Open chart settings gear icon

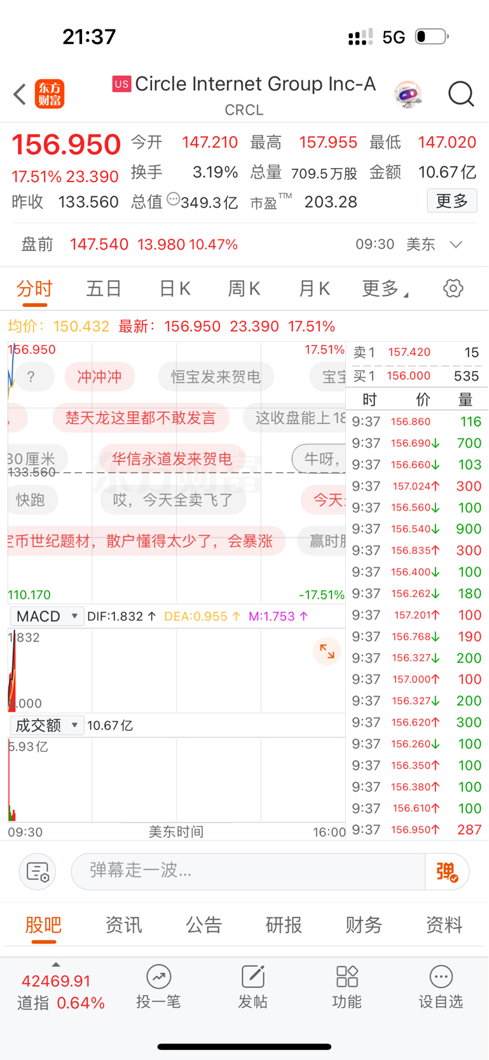pos(453,288)
